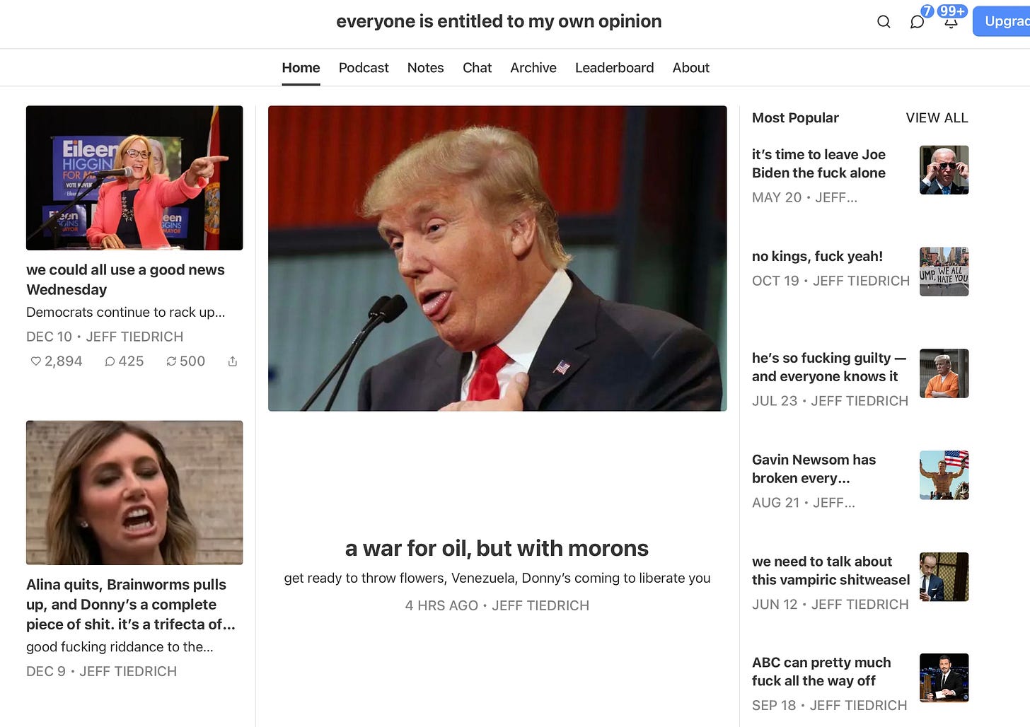Restack the good news Wednesday post

point(185,361)
